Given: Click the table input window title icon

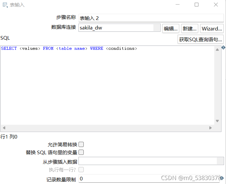Looking at the screenshot, I should (5, 5).
